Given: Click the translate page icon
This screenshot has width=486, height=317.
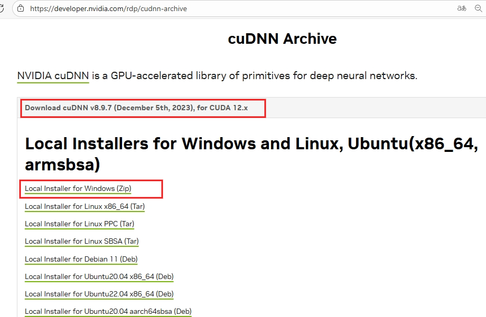Looking at the screenshot, I should [x=462, y=8].
